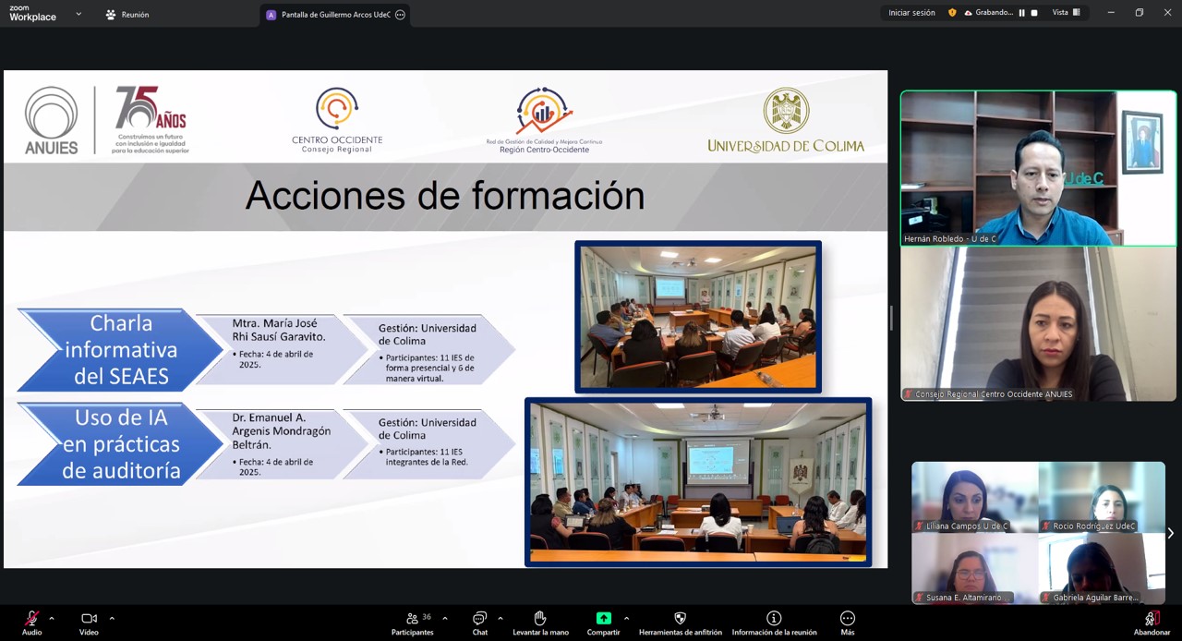
Task: Open the Más options menu
Action: pyautogui.click(x=847, y=619)
